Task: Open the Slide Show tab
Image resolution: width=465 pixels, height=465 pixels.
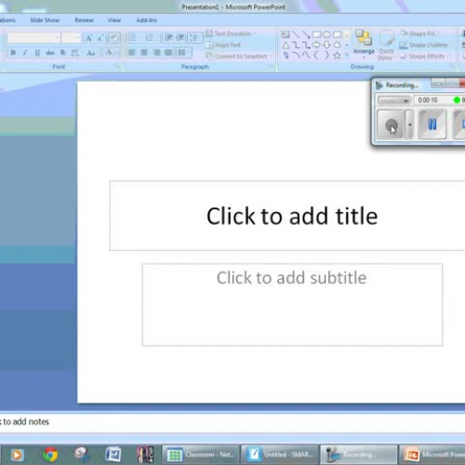Action: 45,20
